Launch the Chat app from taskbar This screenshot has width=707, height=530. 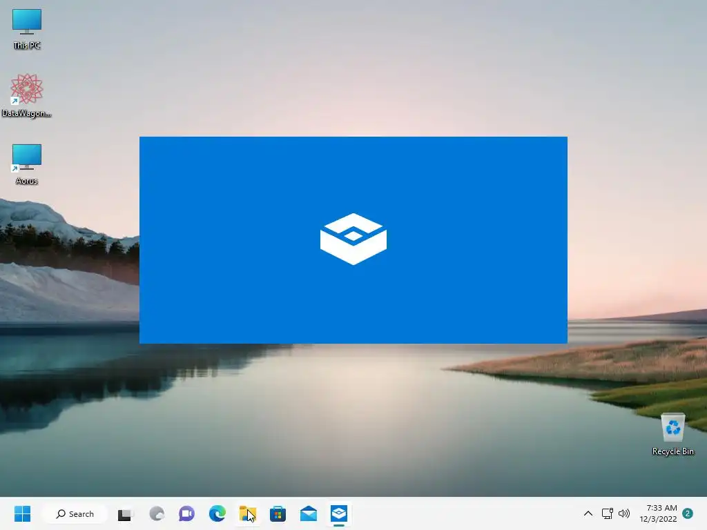tap(186, 513)
